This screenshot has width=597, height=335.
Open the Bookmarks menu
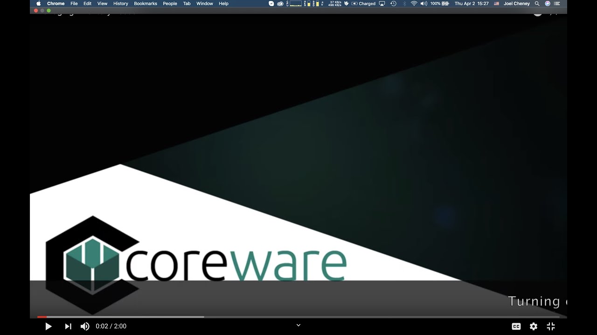point(146,4)
